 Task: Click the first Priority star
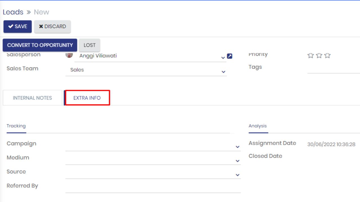tap(310, 56)
